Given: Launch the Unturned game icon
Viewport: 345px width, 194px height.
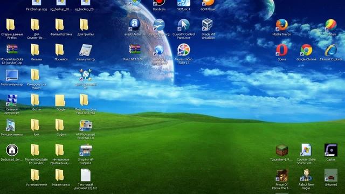Looking at the screenshot, I should pos(330,175).
